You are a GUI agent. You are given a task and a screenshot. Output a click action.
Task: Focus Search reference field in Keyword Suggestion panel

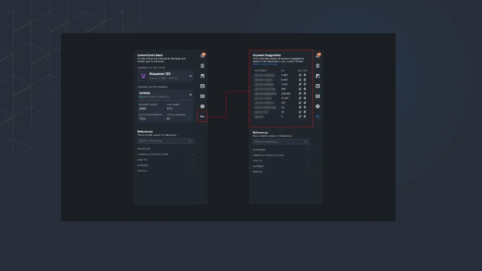(281, 142)
